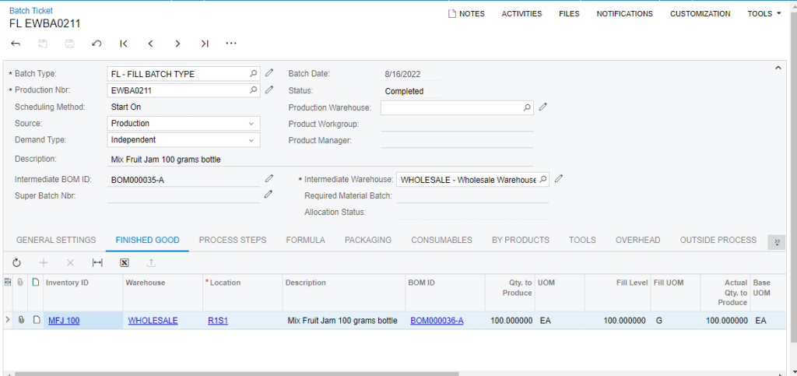The width and height of the screenshot is (797, 376).
Task: Go to the previous record
Action: (150, 44)
